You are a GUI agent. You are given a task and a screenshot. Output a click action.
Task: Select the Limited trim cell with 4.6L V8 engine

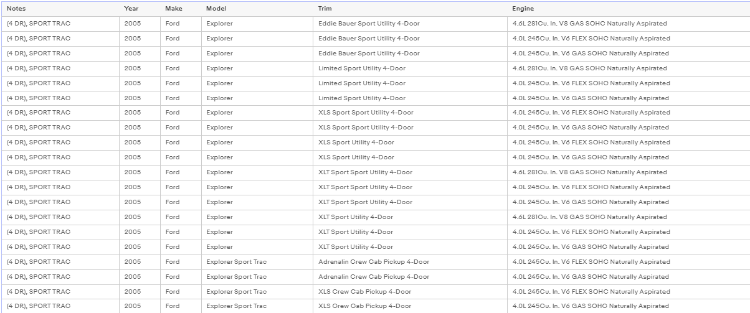pos(411,68)
